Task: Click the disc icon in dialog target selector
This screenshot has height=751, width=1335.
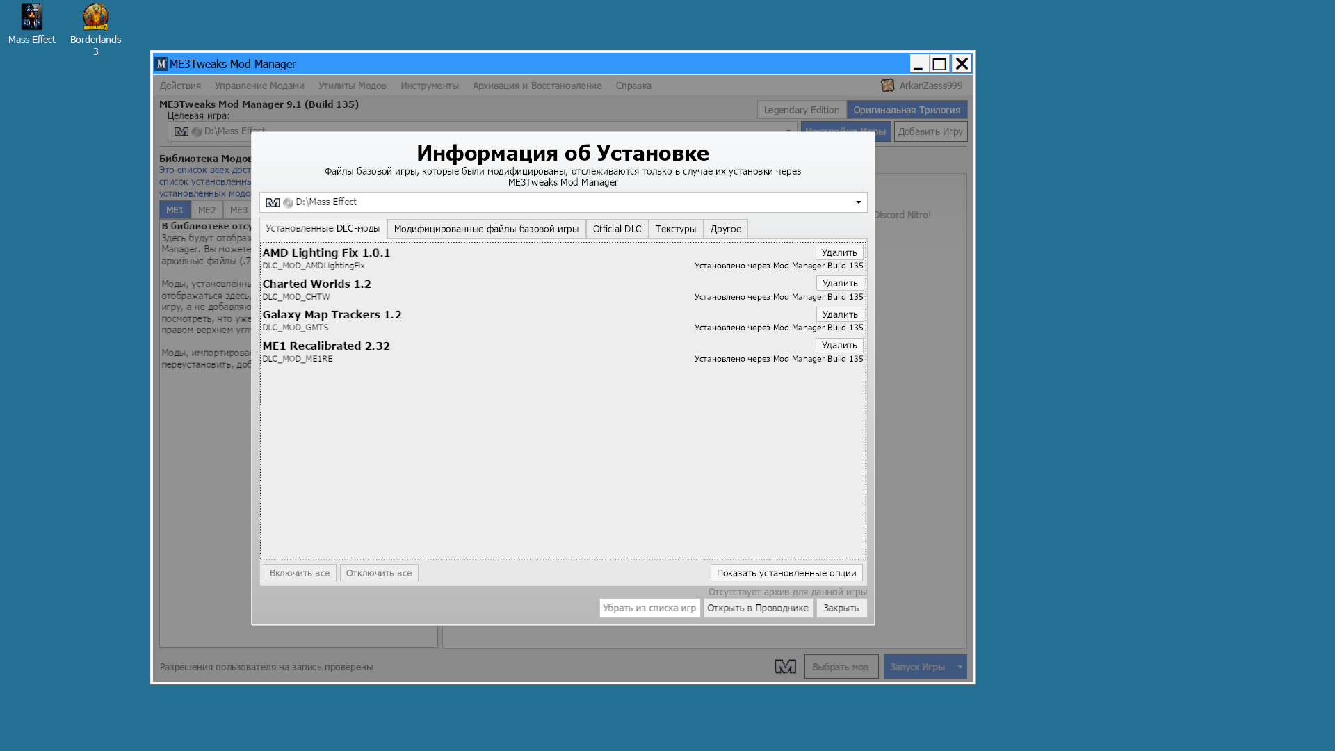Action: [x=288, y=203]
